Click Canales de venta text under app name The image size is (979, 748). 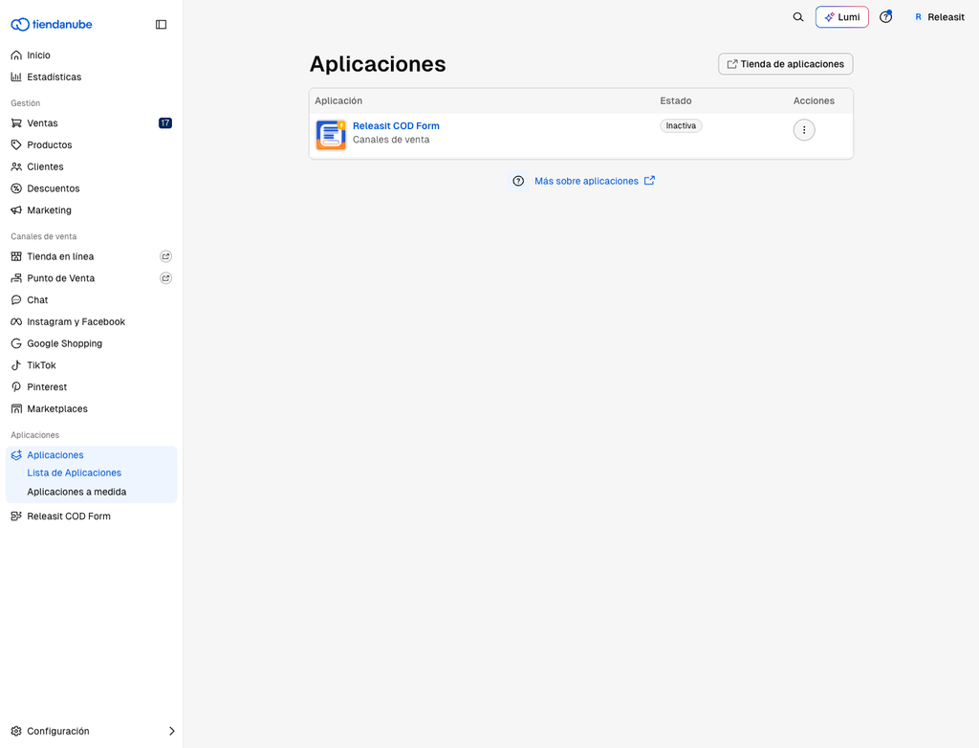click(391, 140)
